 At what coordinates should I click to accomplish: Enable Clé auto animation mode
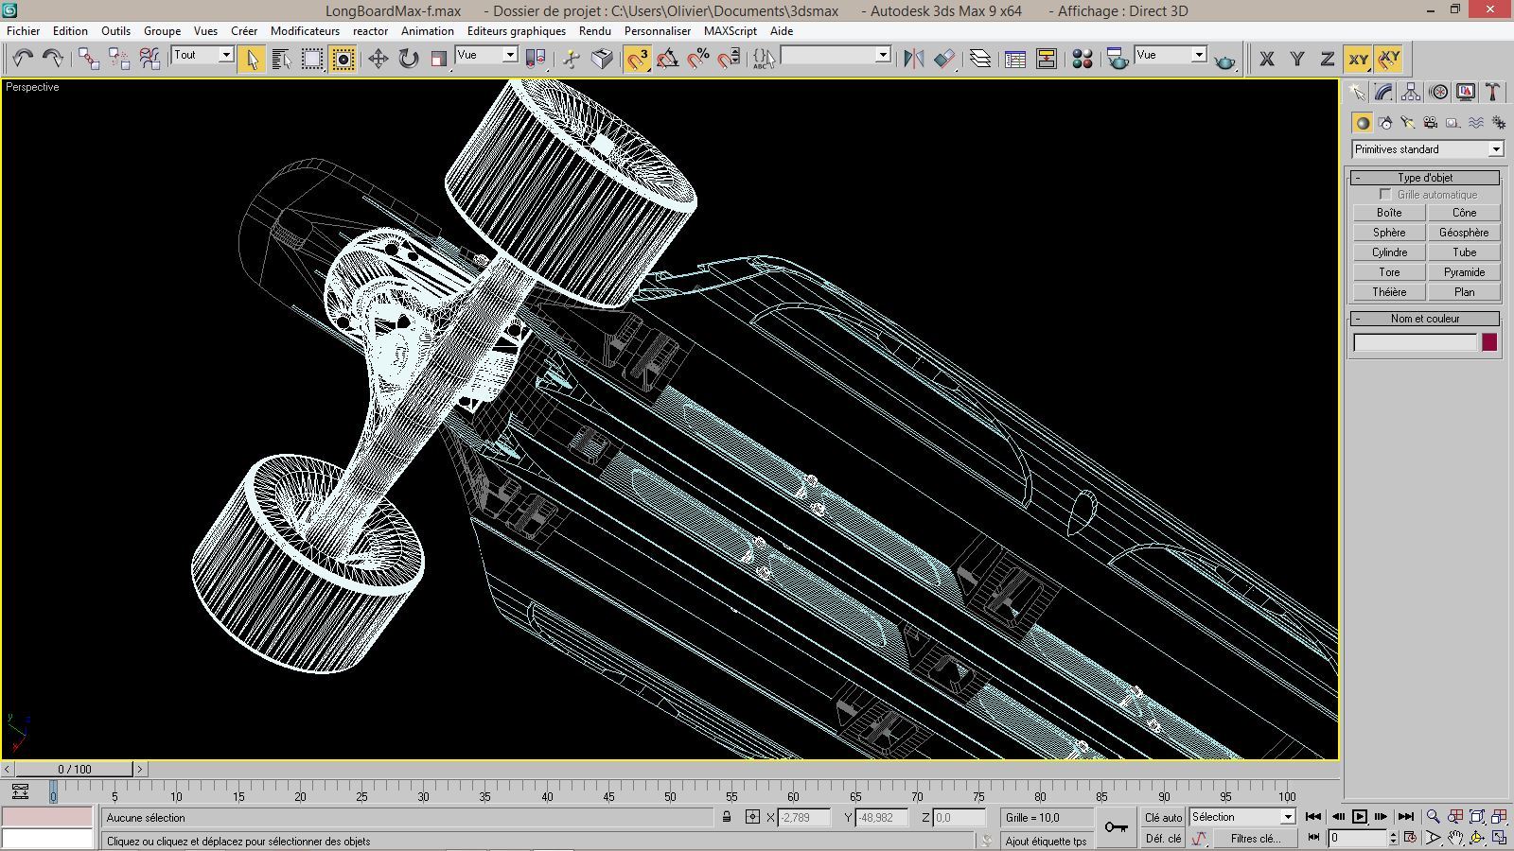(x=1163, y=817)
